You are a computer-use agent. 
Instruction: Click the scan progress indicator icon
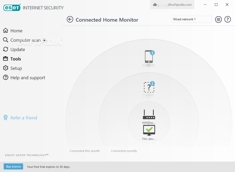coord(44,40)
